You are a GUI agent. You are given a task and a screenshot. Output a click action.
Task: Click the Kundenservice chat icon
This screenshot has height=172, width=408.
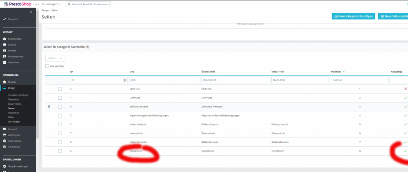click(4, 56)
